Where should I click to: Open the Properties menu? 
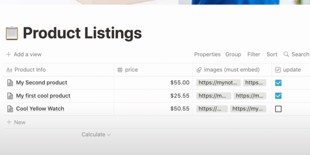coord(207,54)
